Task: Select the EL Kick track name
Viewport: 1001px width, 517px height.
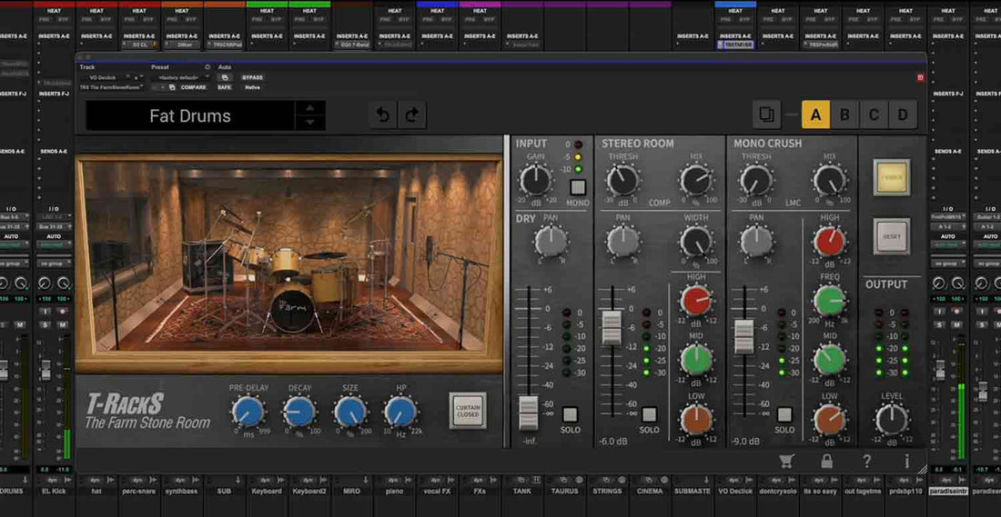Action: tap(55, 492)
